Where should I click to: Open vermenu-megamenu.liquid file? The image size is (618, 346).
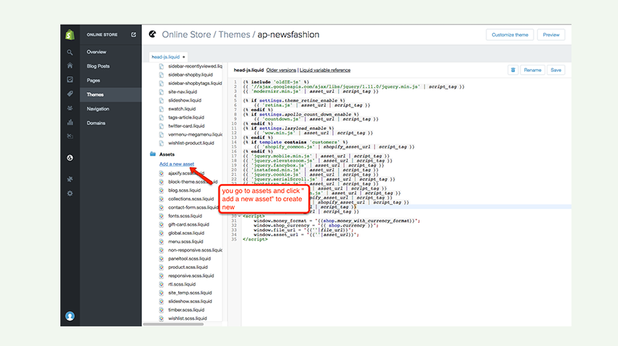(x=195, y=134)
